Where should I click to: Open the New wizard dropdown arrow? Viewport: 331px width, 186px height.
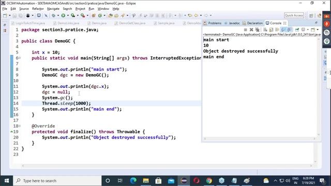click(9, 16)
